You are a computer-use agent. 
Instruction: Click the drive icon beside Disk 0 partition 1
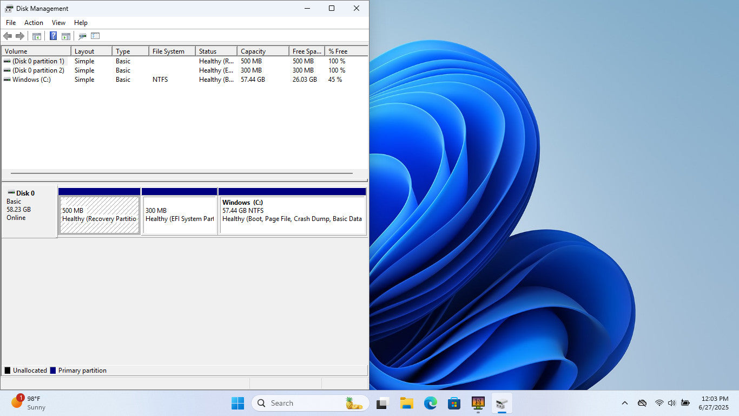pyautogui.click(x=7, y=61)
